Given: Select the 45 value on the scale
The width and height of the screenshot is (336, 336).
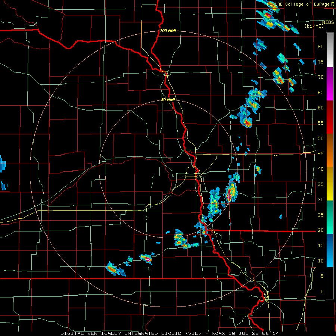Looking at the screenshot, I should (x=321, y=154).
